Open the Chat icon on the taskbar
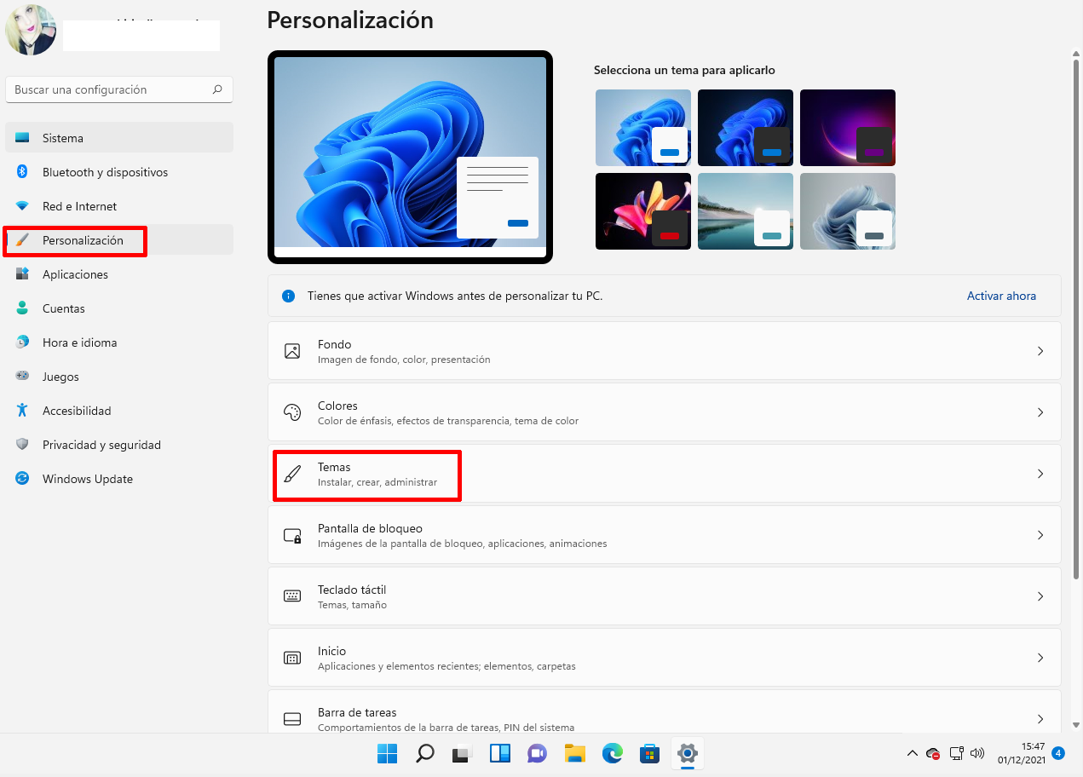The height and width of the screenshot is (777, 1083). point(537,753)
